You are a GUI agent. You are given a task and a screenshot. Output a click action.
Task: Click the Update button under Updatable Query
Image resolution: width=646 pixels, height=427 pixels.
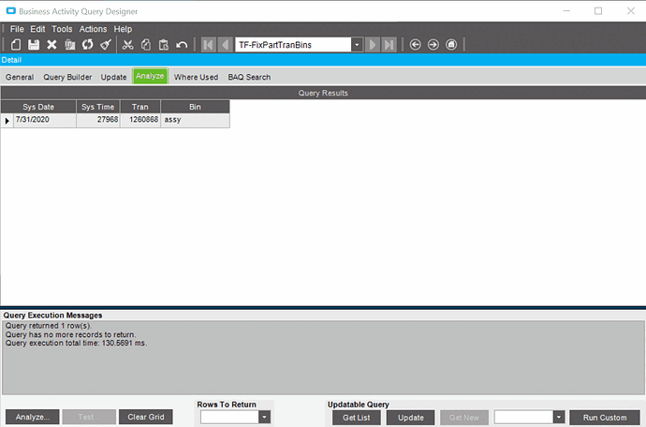pyautogui.click(x=411, y=418)
